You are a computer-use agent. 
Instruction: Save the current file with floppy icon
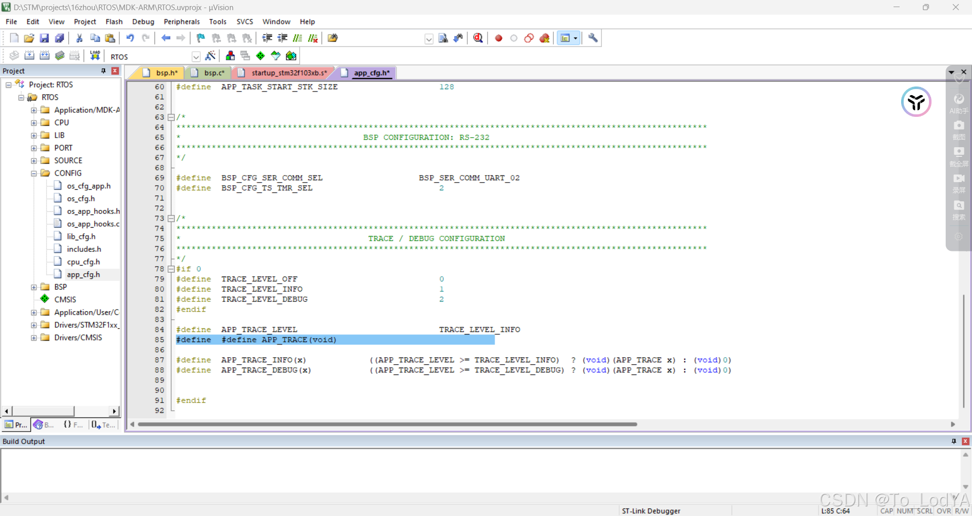pos(45,38)
